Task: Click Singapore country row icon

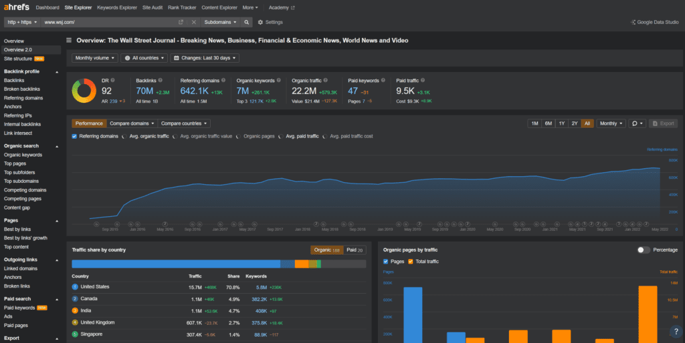Action: tap(75, 334)
